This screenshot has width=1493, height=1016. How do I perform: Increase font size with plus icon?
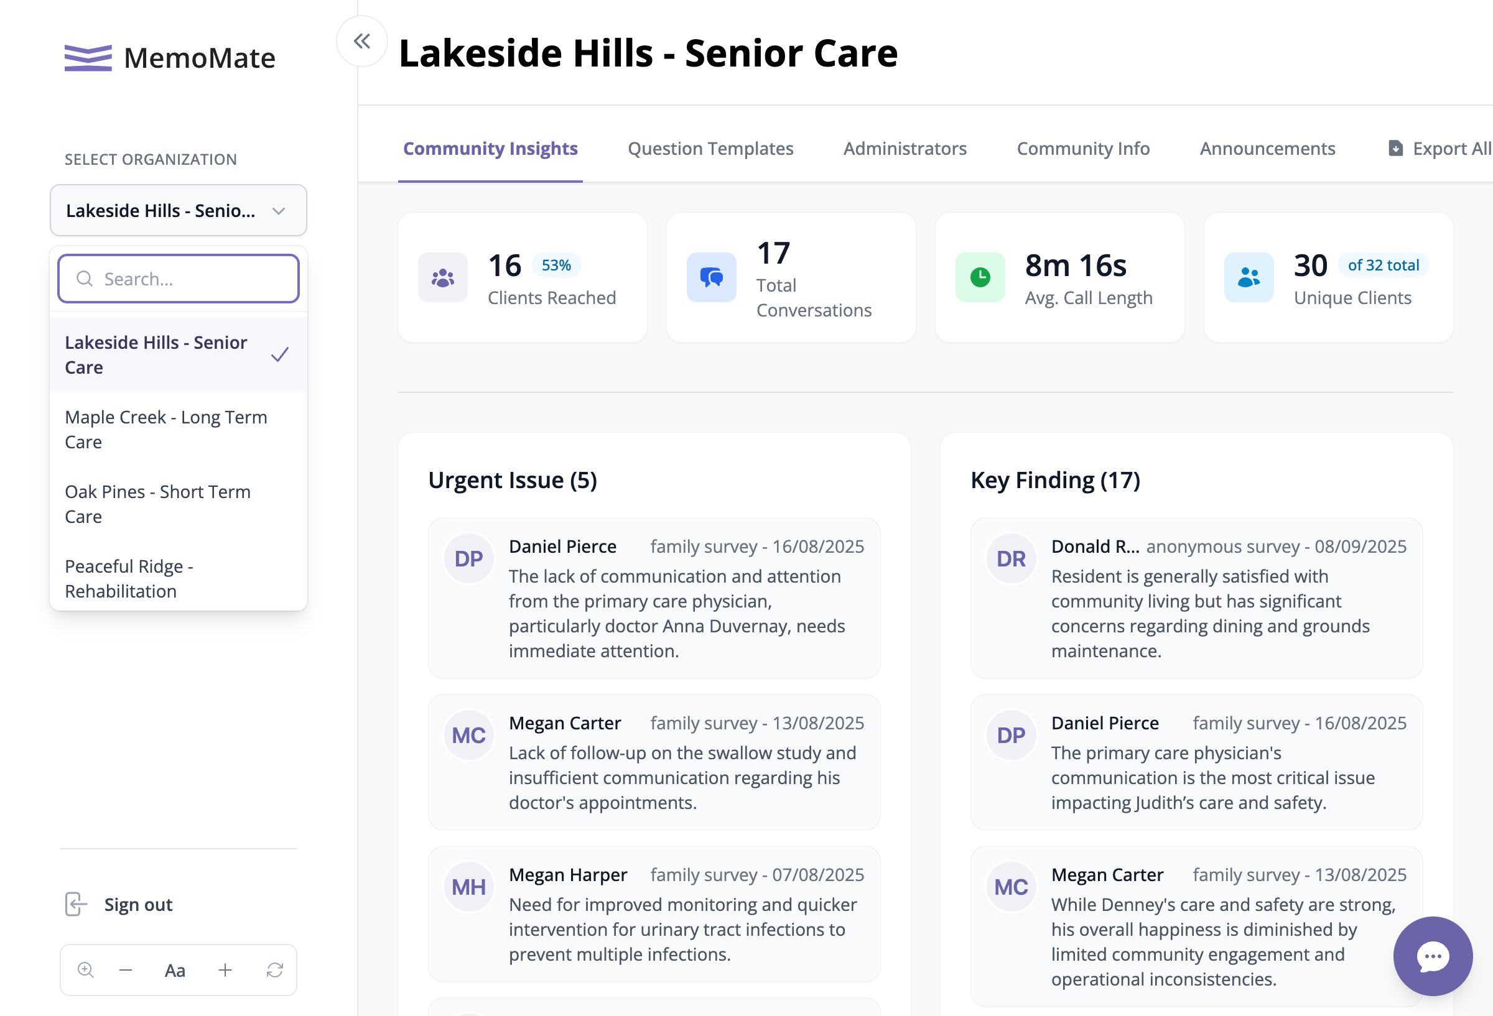225,970
